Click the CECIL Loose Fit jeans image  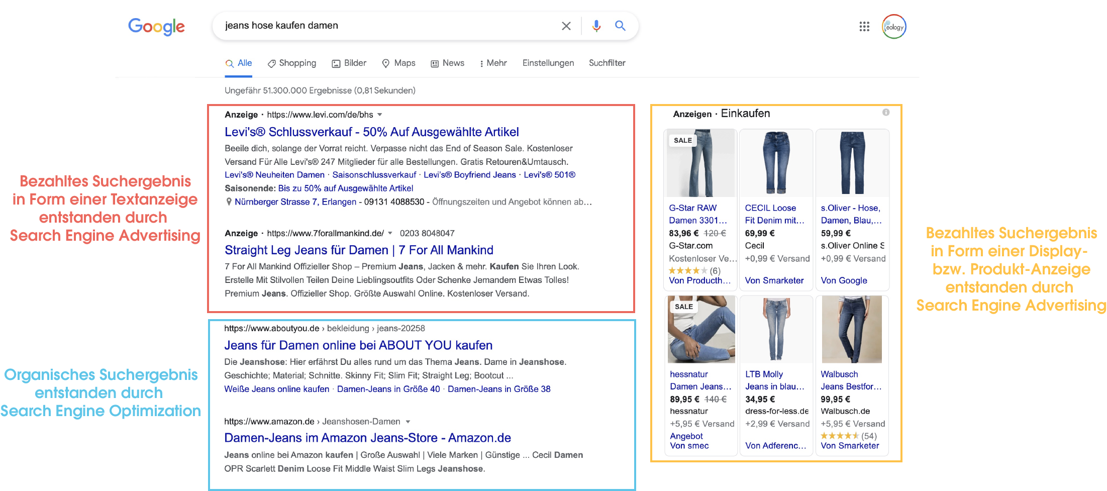[x=776, y=163]
